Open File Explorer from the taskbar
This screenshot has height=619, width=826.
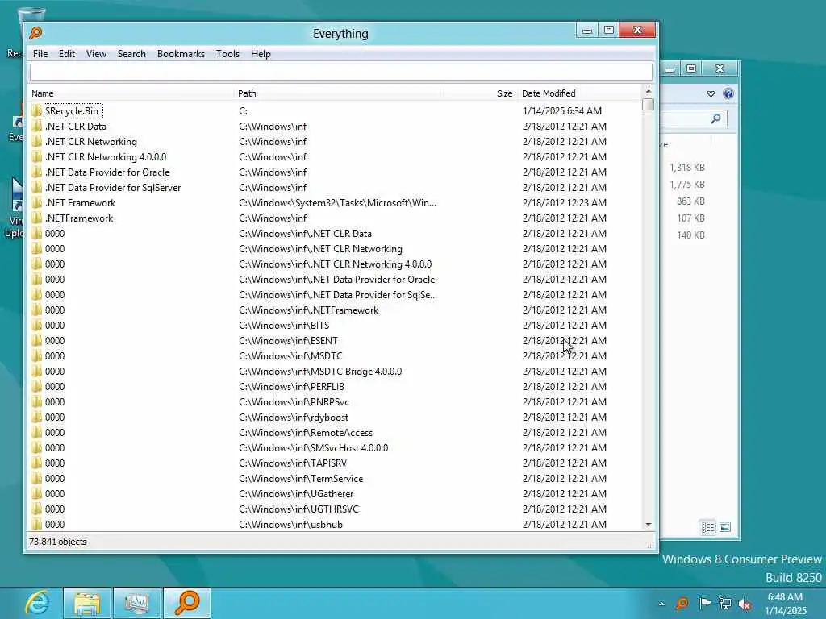point(87,603)
